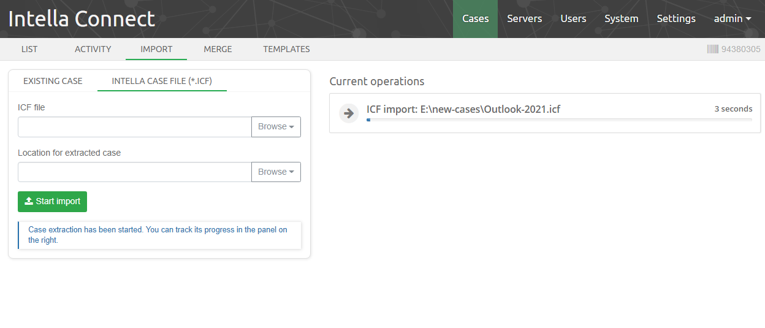Open the Activity sub-tab
The image size is (765, 328).
(x=93, y=49)
